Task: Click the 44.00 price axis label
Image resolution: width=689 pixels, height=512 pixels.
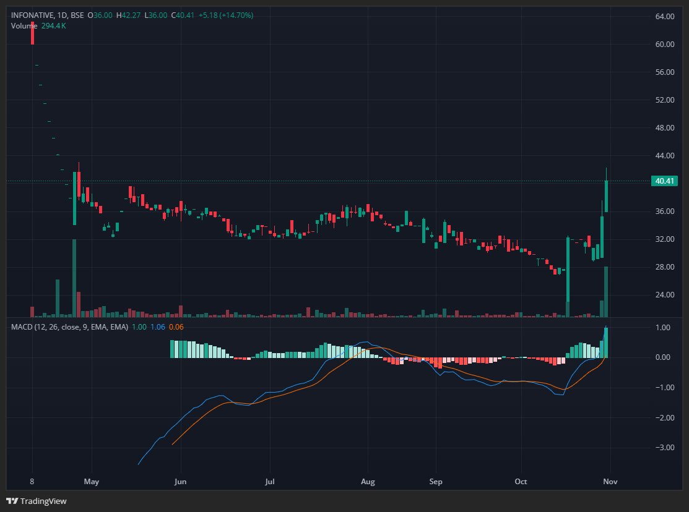Action: 664,155
